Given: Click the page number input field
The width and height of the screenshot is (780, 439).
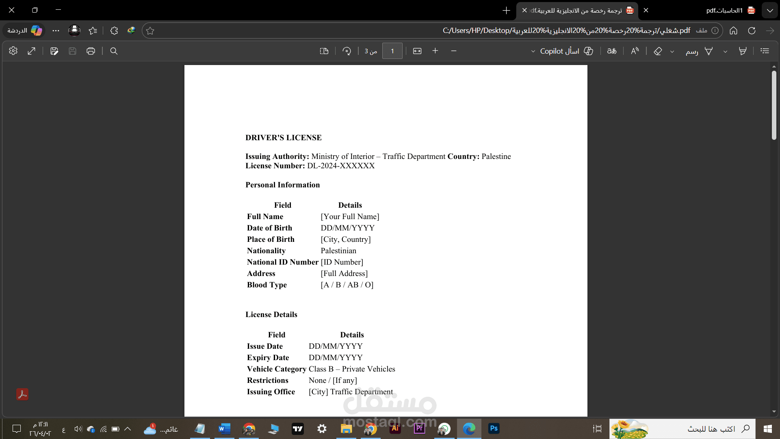Looking at the screenshot, I should point(392,51).
